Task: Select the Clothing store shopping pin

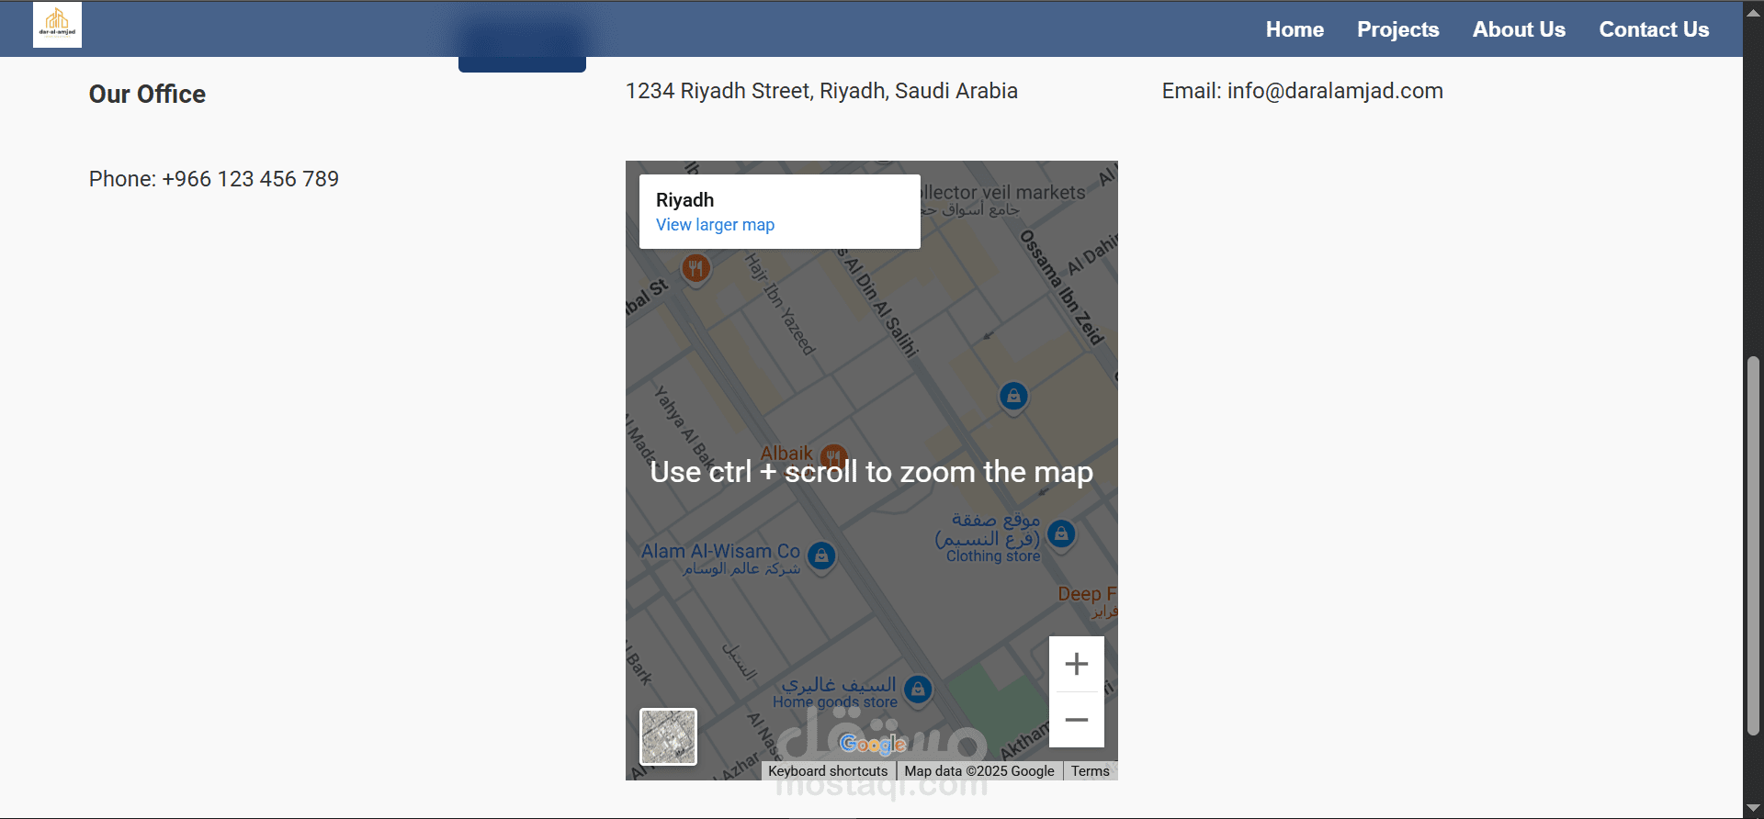Action: pyautogui.click(x=1061, y=533)
